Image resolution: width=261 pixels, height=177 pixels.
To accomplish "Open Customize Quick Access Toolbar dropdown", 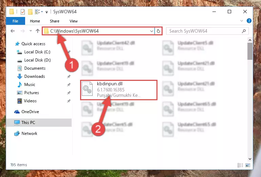I will [46, 12].
